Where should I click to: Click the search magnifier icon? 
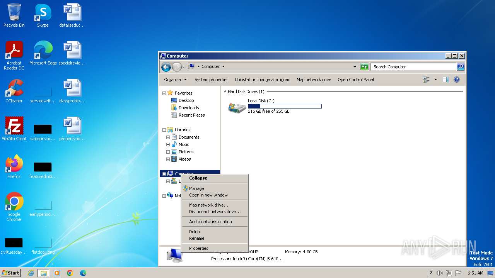point(460,67)
